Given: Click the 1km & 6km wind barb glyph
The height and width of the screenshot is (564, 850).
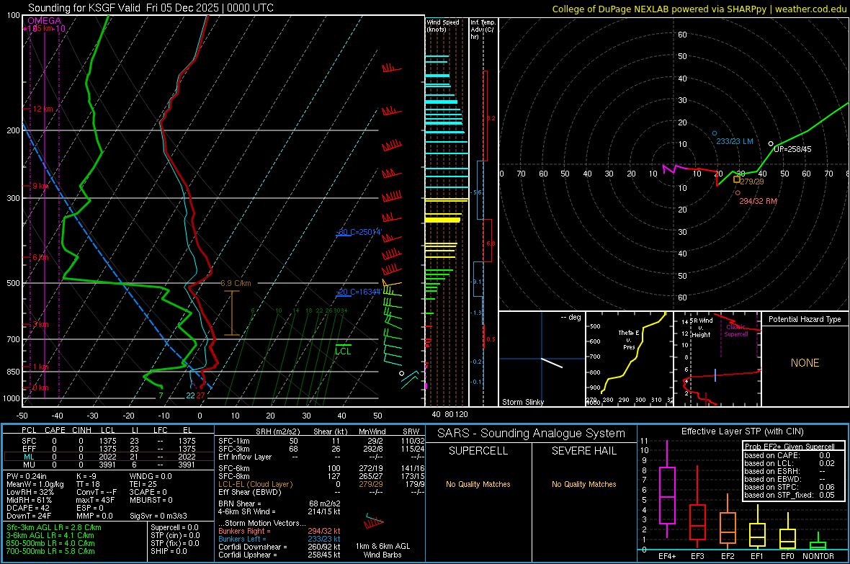Looking at the screenshot, I should (374, 523).
